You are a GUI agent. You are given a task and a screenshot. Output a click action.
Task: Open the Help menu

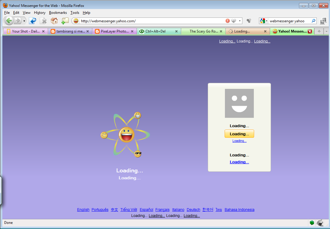pyautogui.click(x=86, y=13)
